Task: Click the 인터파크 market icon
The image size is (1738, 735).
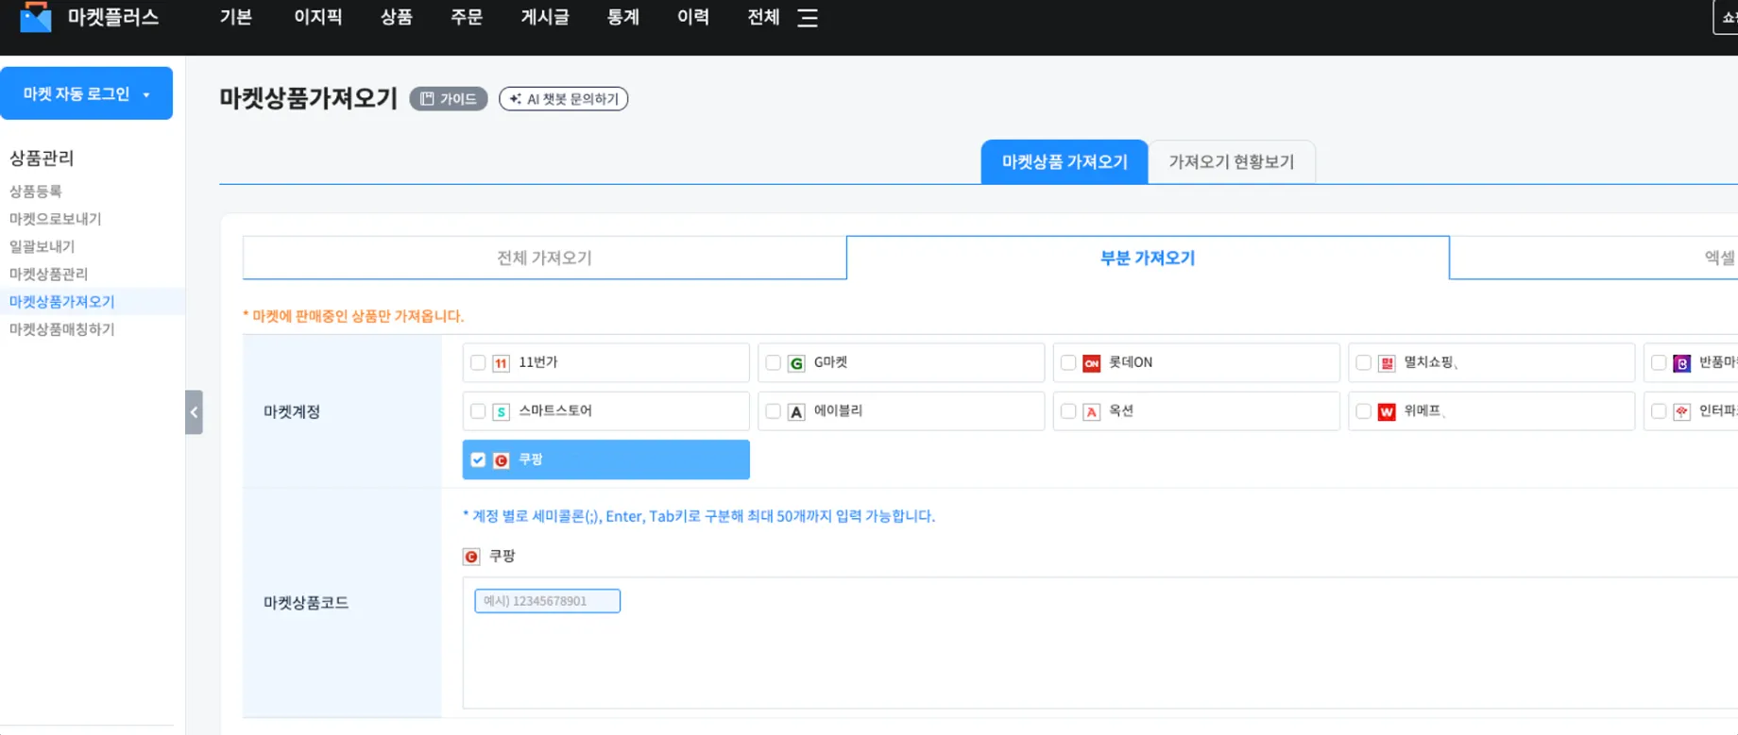Action: pyautogui.click(x=1681, y=411)
